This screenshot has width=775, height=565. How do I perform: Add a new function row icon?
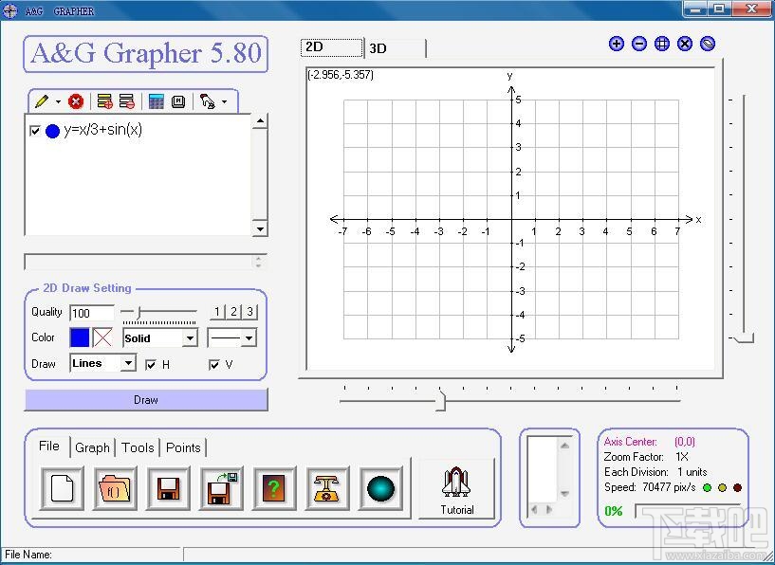pyautogui.click(x=104, y=101)
